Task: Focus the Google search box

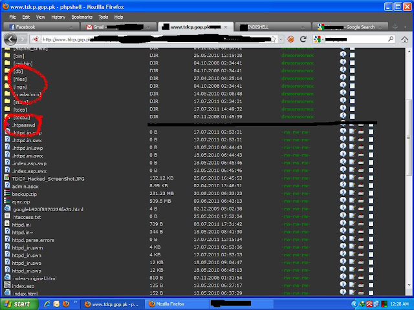Action: (356, 39)
